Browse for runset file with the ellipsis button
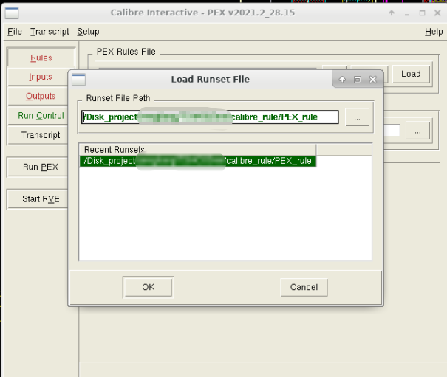The width and height of the screenshot is (447, 377). [357, 117]
